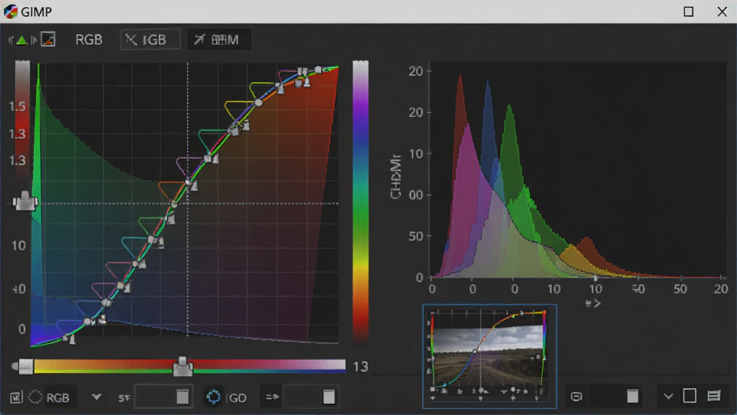
Task: Click the copy icon below the histogram
Action: [x=577, y=397]
